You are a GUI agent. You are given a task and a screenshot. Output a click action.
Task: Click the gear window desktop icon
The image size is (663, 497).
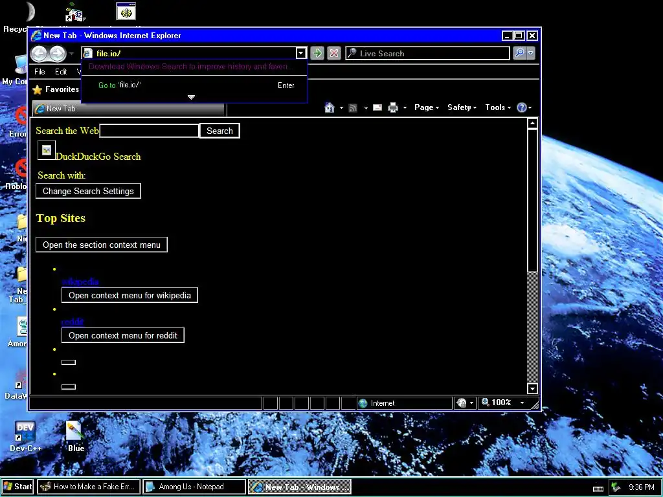coord(126,12)
